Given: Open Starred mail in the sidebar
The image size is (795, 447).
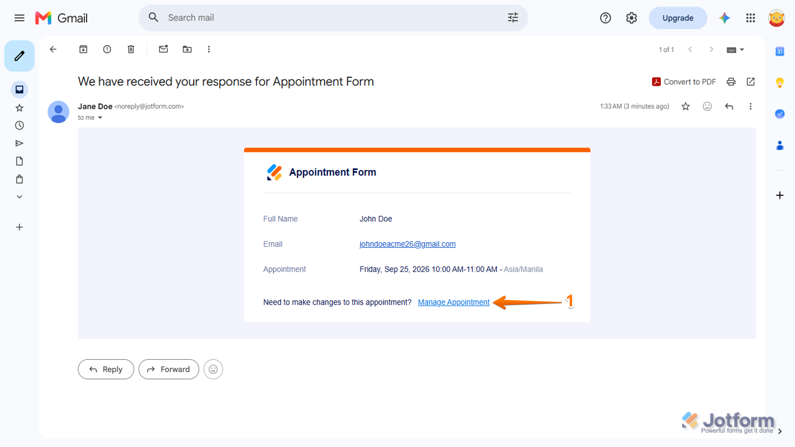Looking at the screenshot, I should point(19,108).
